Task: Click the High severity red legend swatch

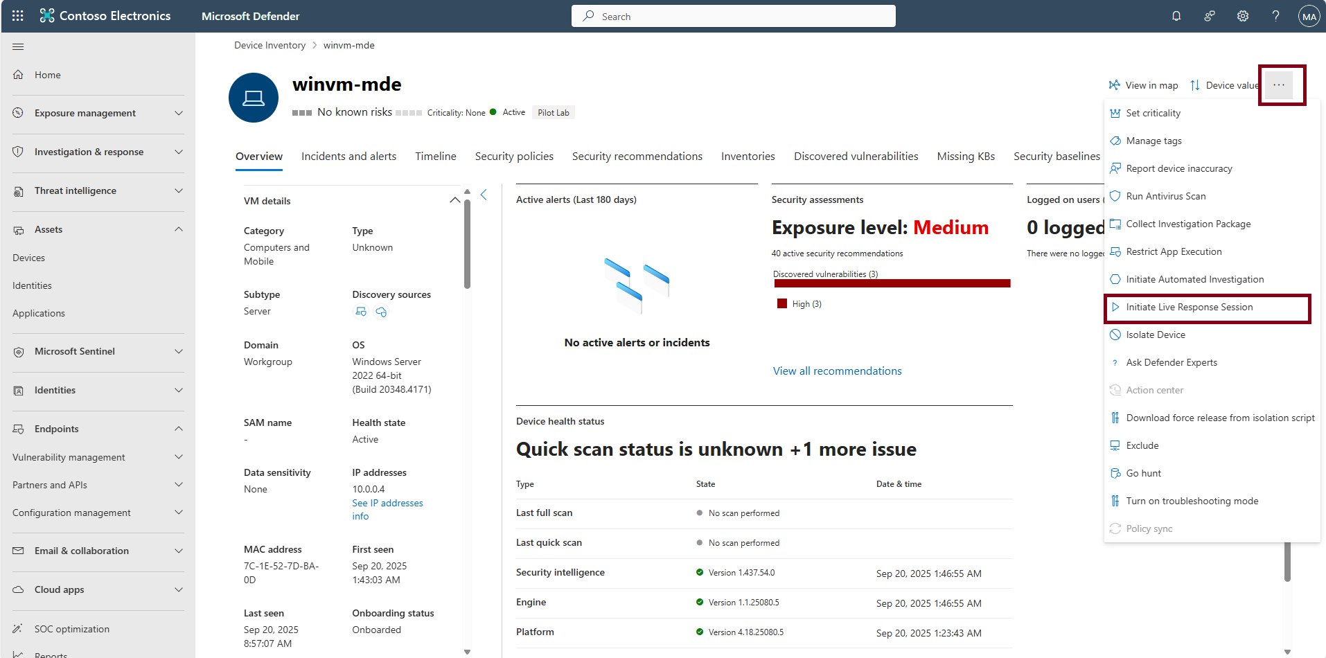Action: click(782, 303)
